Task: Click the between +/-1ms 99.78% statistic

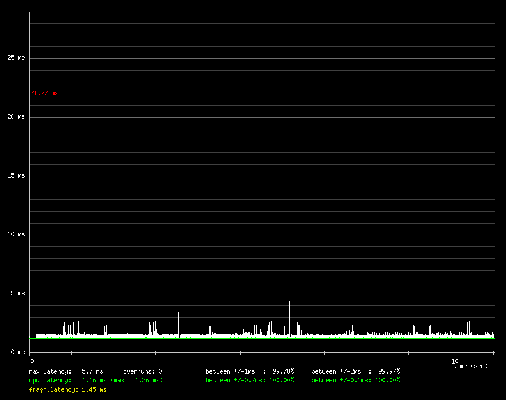Action: 249,372
